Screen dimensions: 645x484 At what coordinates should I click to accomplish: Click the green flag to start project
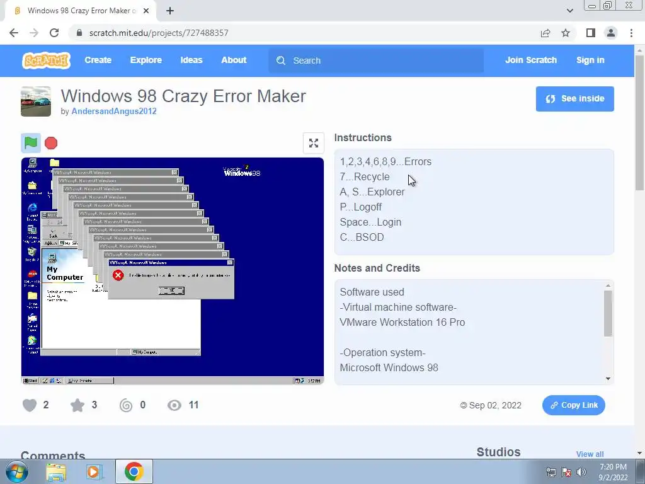(x=31, y=143)
